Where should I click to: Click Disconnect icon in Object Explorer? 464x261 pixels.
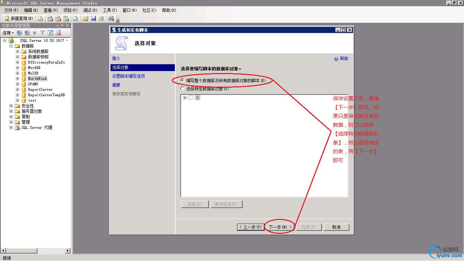[x=27, y=33]
